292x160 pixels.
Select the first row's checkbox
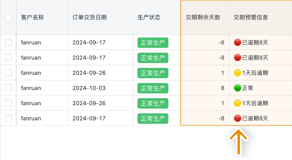8,43
